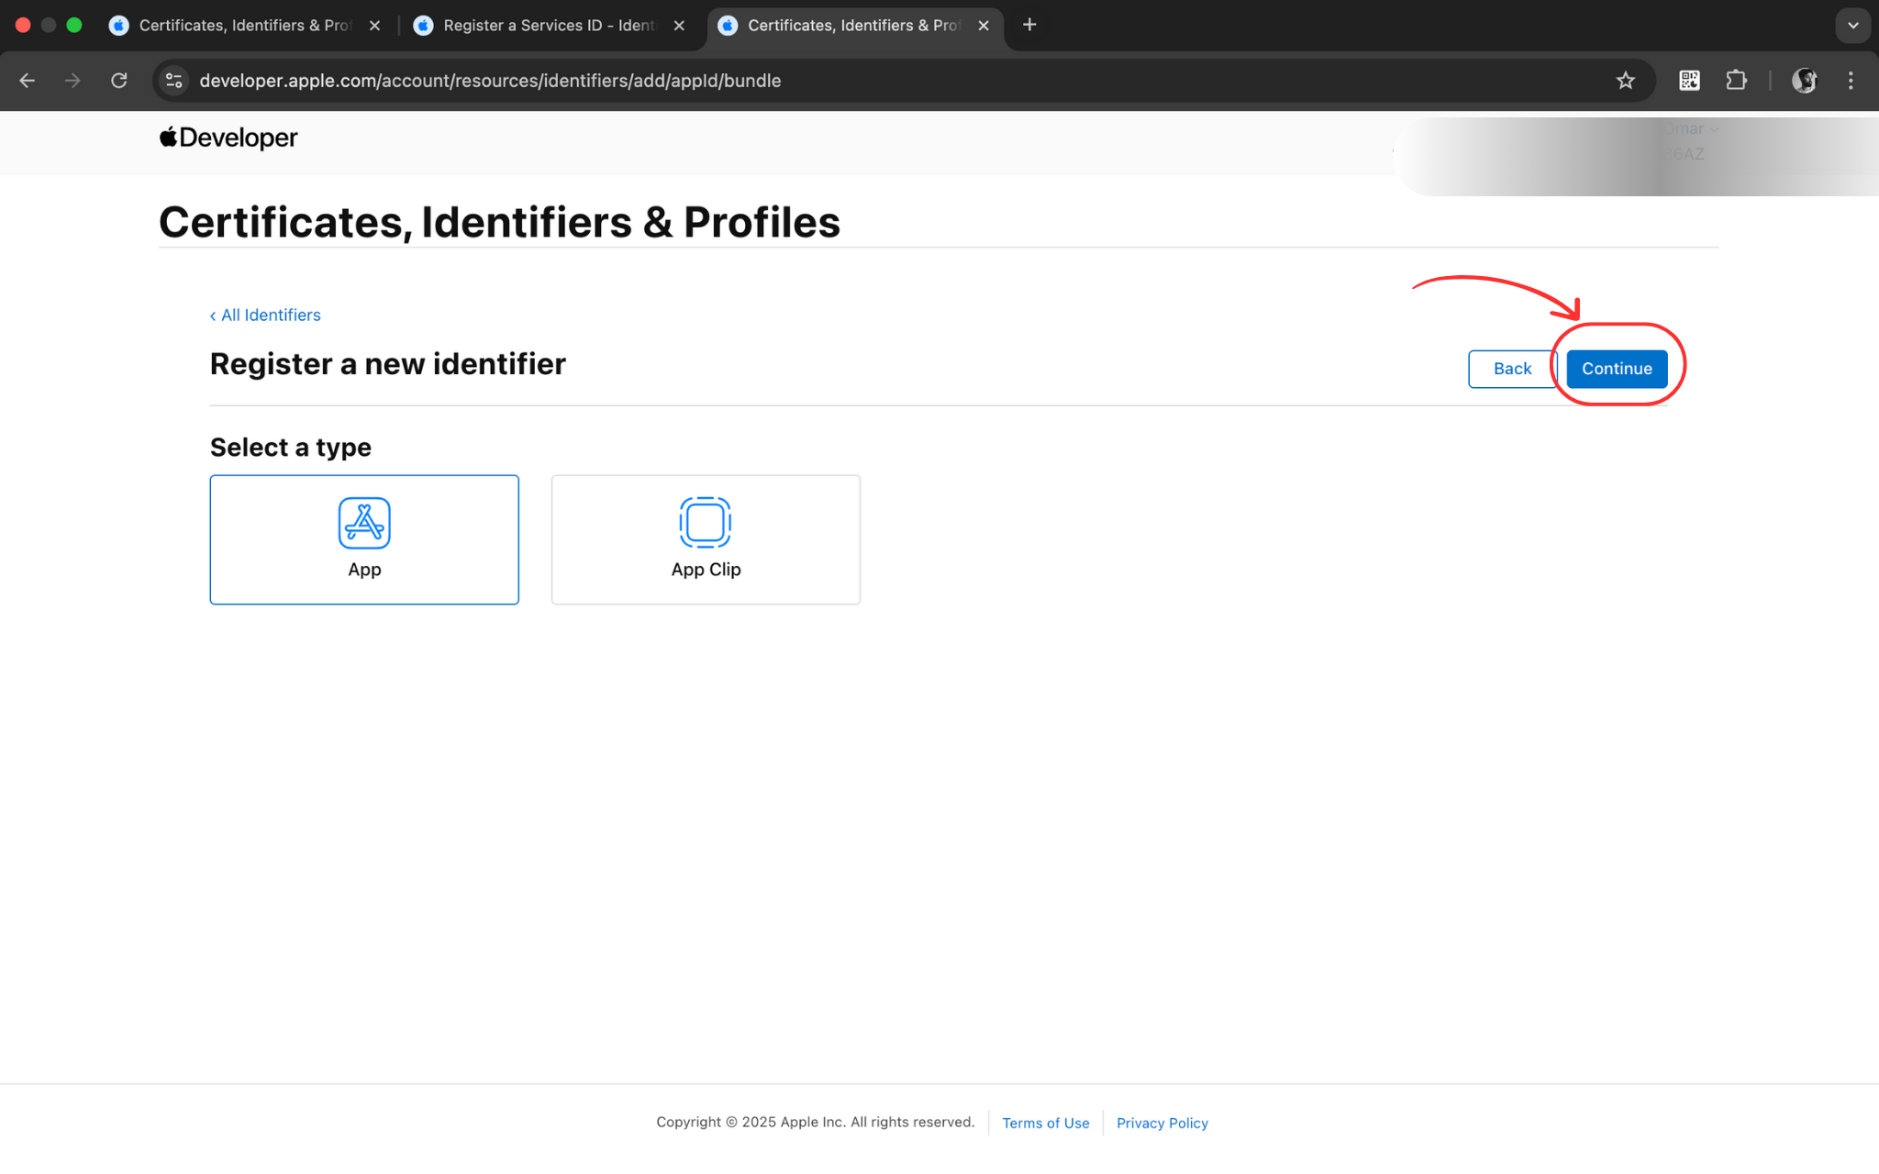1879x1174 pixels.
Task: Click the URL address bar field
Action: [x=826, y=81]
